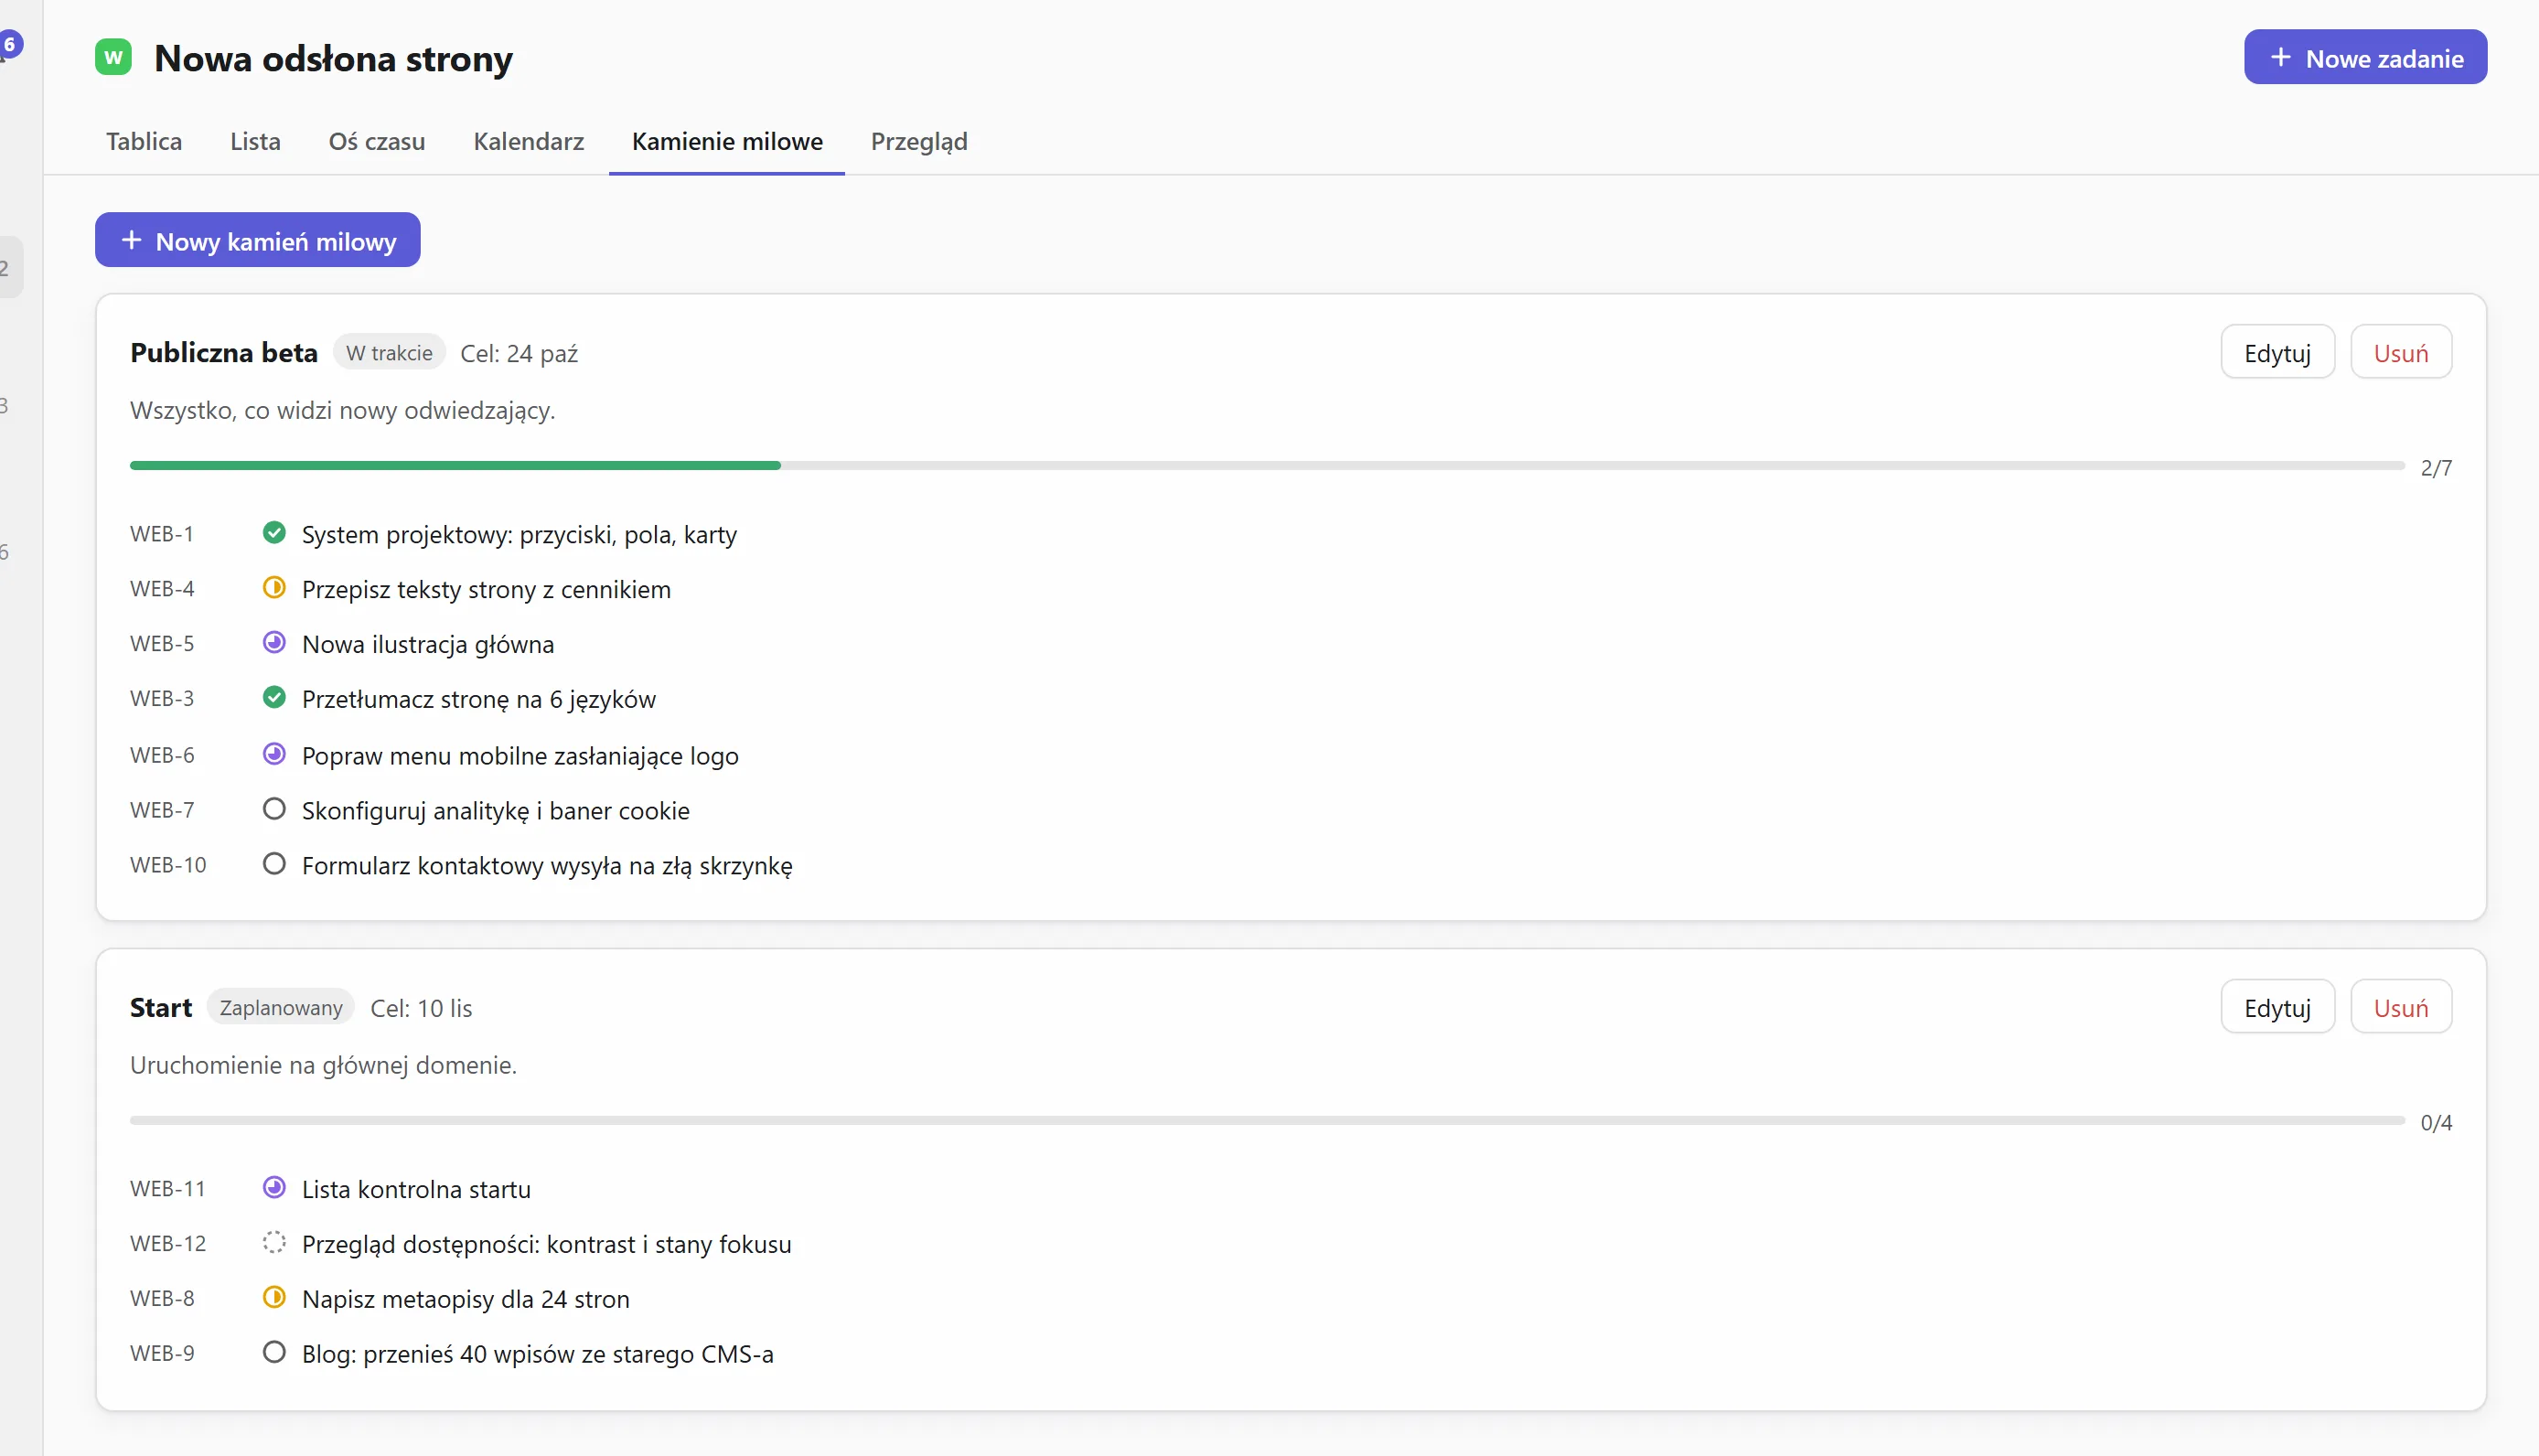This screenshot has height=1456, width=2539.
Task: Open task Formularz kontaktowy wysyła na złą skrzynkę
Action: [547, 866]
